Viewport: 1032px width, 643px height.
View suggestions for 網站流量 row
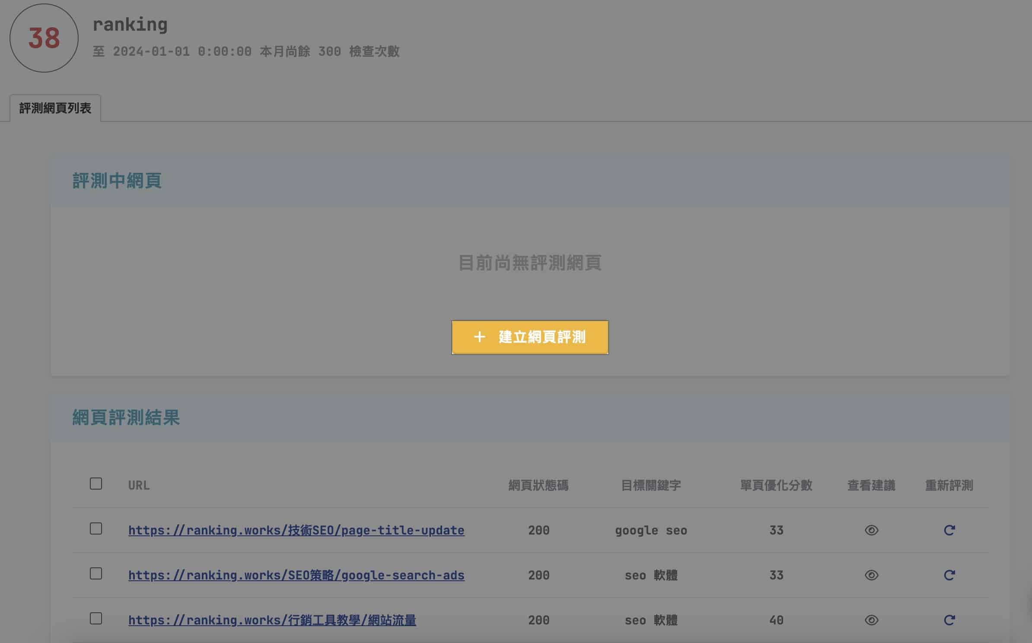[871, 620]
